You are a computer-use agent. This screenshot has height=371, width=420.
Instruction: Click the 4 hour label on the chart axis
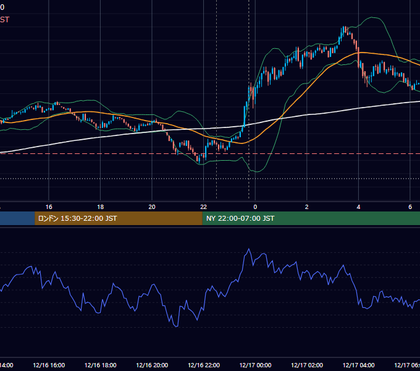[358, 207]
